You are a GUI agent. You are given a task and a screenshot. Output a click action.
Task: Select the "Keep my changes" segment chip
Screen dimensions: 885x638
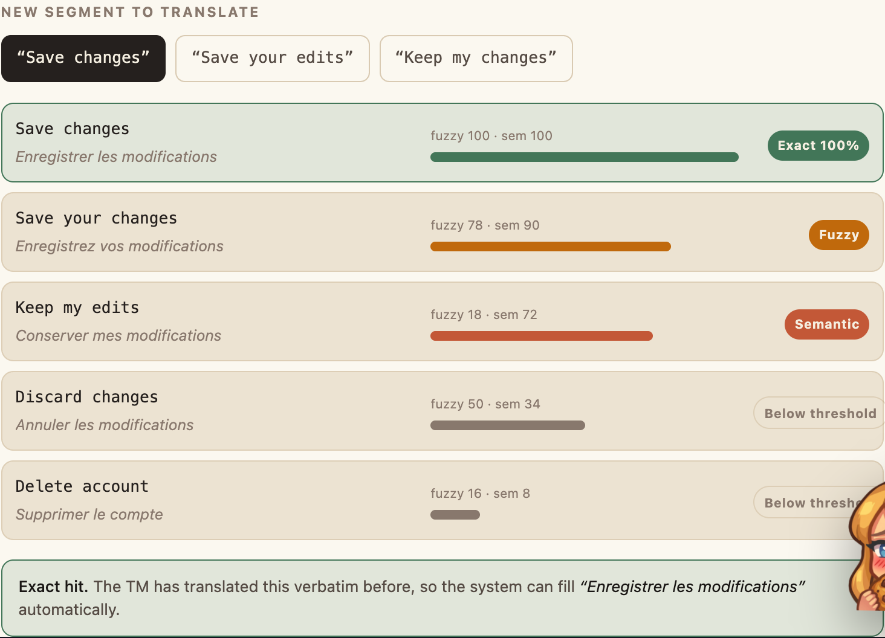coord(476,59)
